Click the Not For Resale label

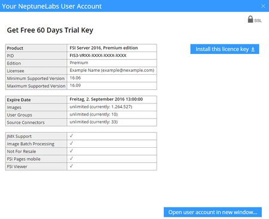click(x=22, y=151)
